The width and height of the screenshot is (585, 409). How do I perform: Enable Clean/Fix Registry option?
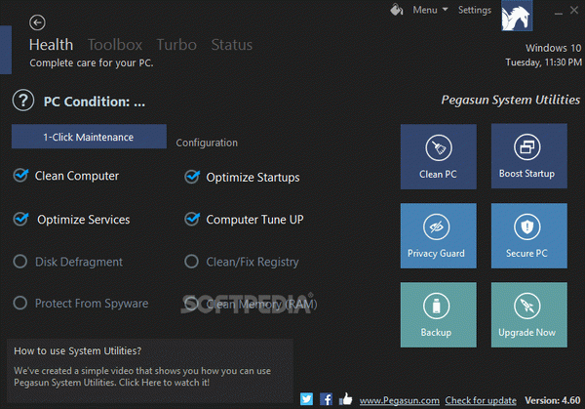191,262
